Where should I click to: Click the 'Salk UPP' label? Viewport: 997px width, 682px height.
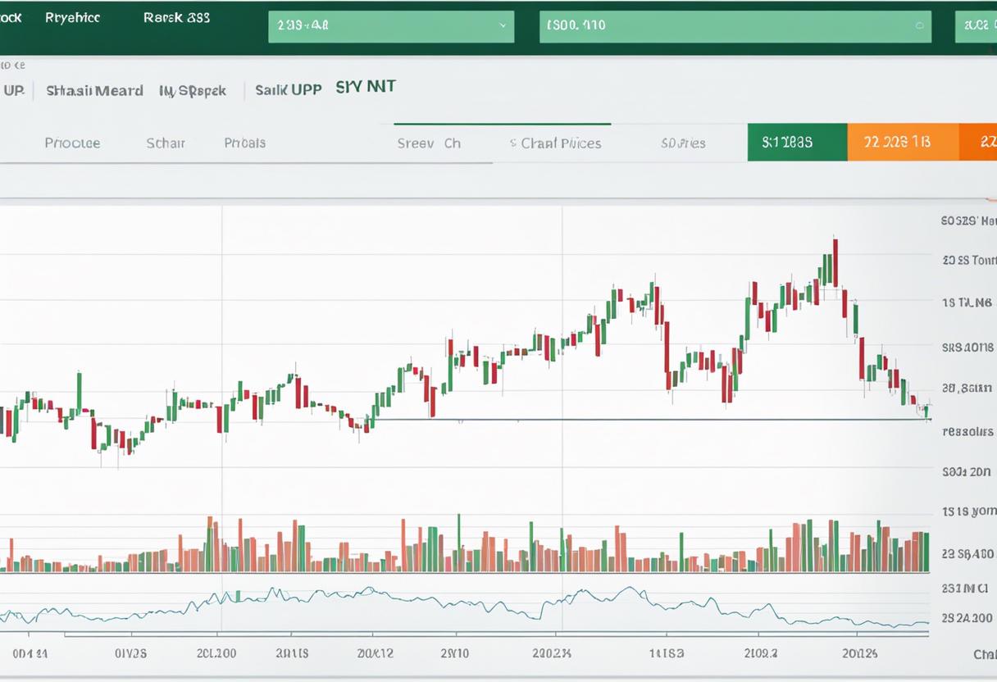[288, 90]
